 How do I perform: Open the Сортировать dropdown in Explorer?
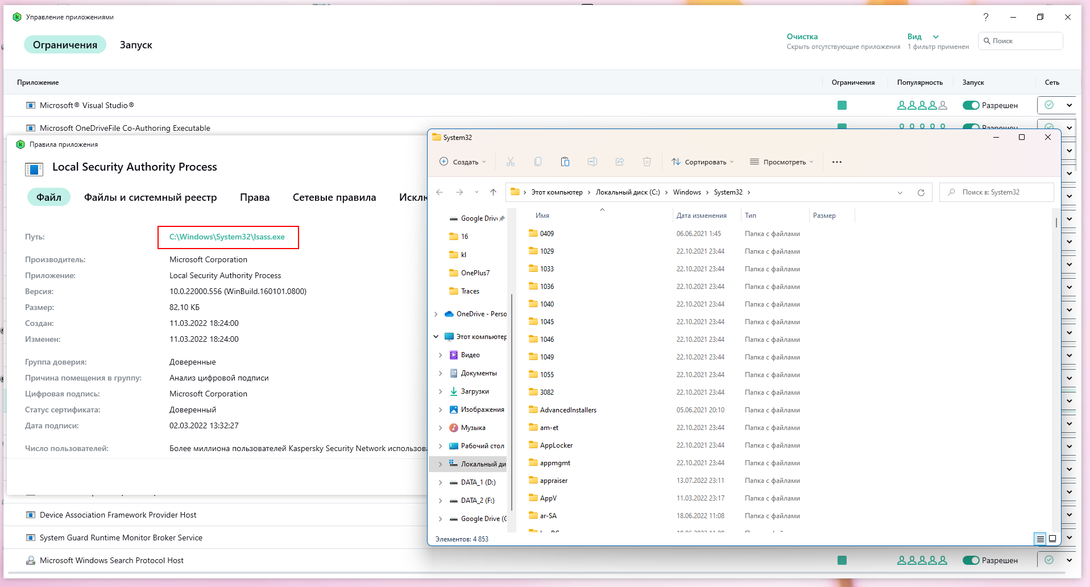[x=703, y=162]
